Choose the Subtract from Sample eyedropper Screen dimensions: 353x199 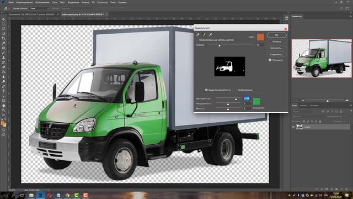[210, 34]
